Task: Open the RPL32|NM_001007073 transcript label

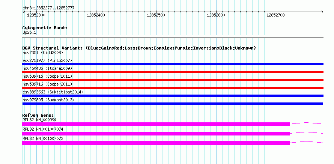Action: 43,138
